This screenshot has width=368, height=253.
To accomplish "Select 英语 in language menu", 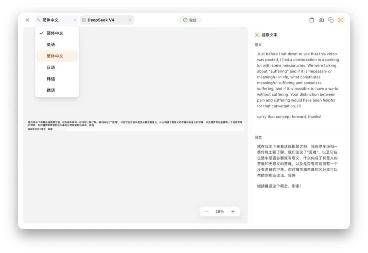I will pyautogui.click(x=57, y=45).
